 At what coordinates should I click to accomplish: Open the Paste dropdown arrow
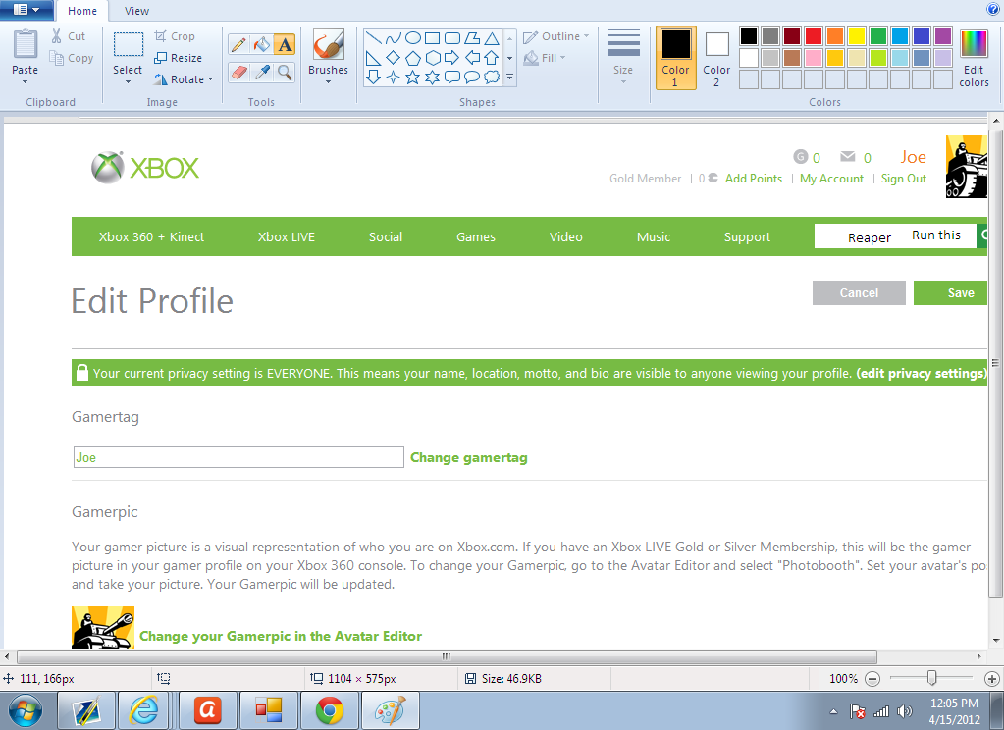point(25,82)
